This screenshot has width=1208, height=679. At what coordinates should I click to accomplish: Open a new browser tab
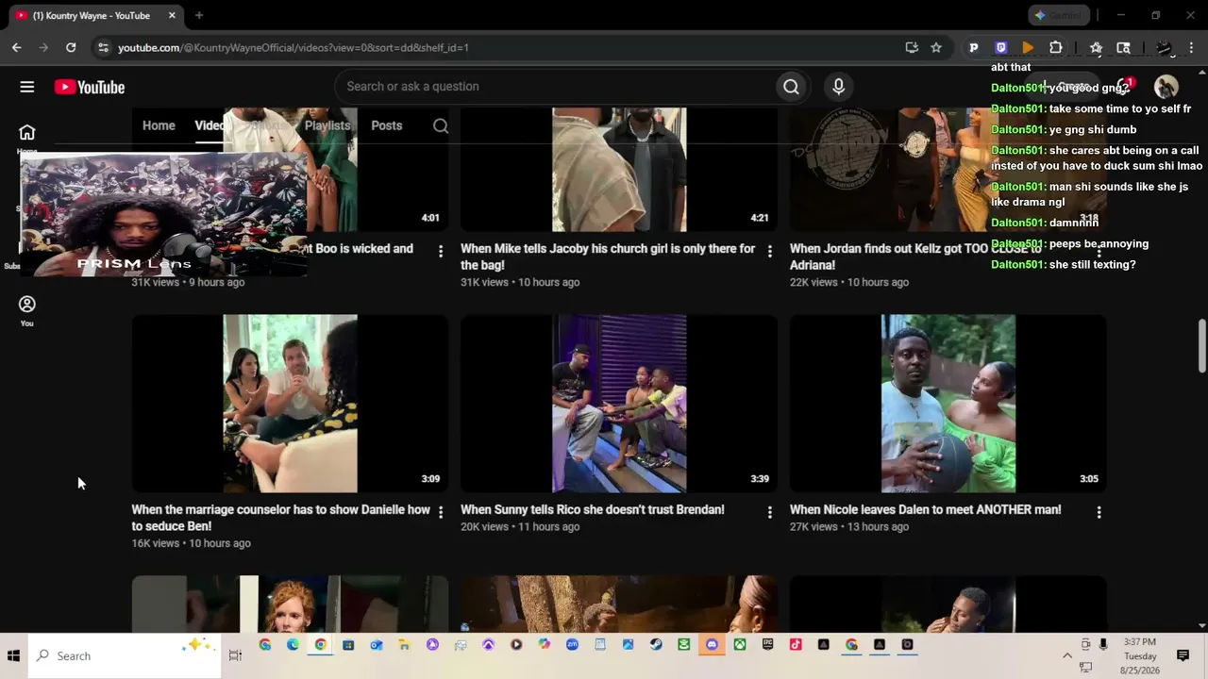pos(199,15)
